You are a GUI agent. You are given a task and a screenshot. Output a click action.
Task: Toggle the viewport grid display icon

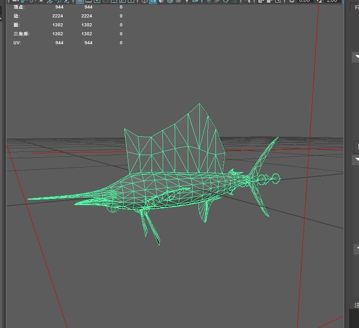coord(80,1)
